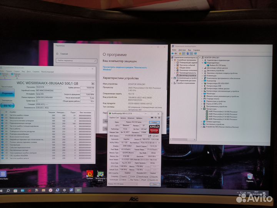Image resolution: width=277 pixels, height=208 pixels.
Task: Click the monitor icon in Computer Management toolbar
Action: [195, 54]
